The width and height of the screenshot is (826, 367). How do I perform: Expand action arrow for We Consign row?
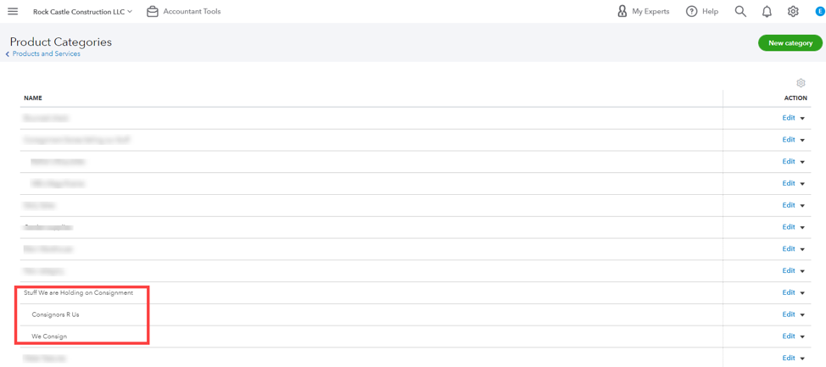802,337
